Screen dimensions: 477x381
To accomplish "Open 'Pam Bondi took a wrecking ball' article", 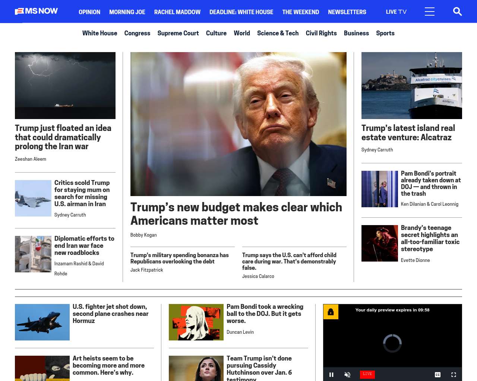I will pos(265,314).
